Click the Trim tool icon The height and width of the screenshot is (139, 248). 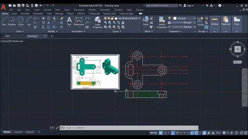54,19
